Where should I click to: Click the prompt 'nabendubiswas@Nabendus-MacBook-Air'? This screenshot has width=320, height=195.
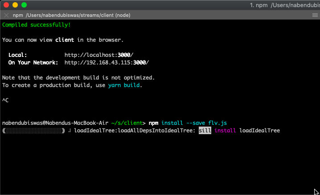click(55, 123)
